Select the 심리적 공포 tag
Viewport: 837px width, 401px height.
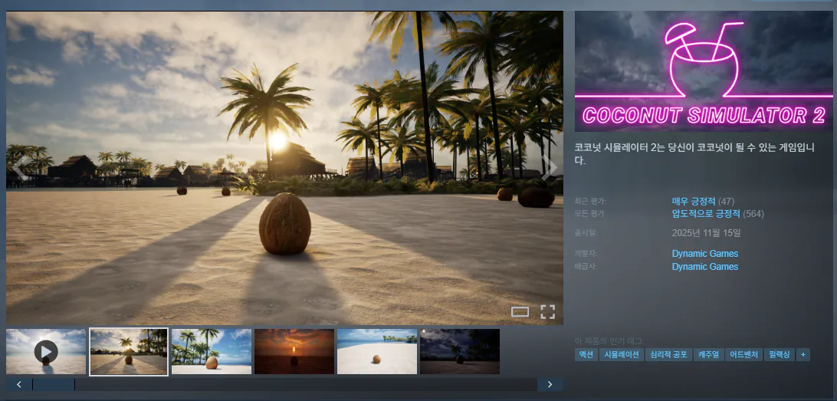pyautogui.click(x=669, y=354)
